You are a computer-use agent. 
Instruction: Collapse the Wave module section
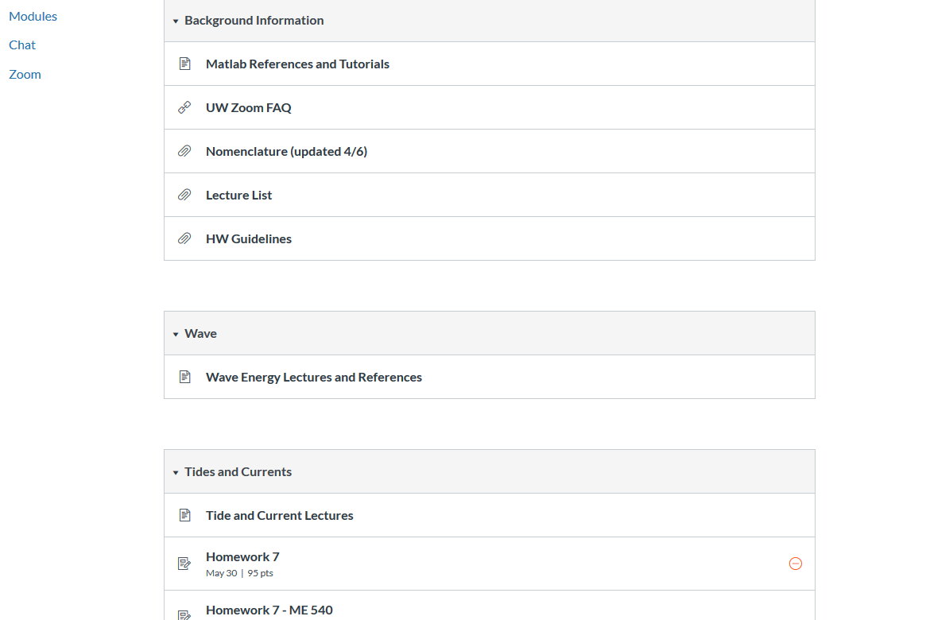point(176,334)
